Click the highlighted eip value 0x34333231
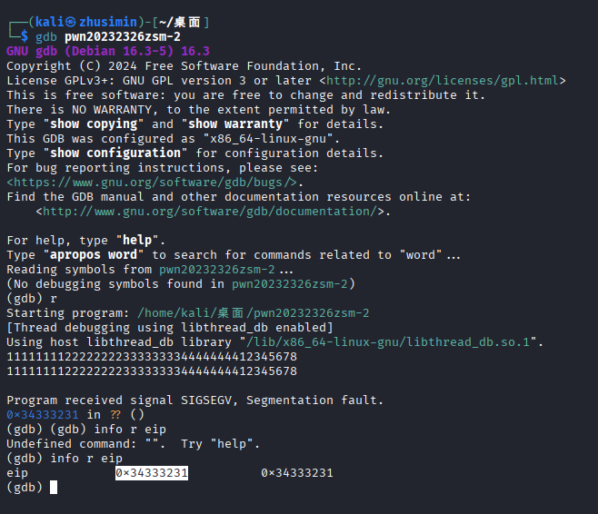 click(x=152, y=473)
